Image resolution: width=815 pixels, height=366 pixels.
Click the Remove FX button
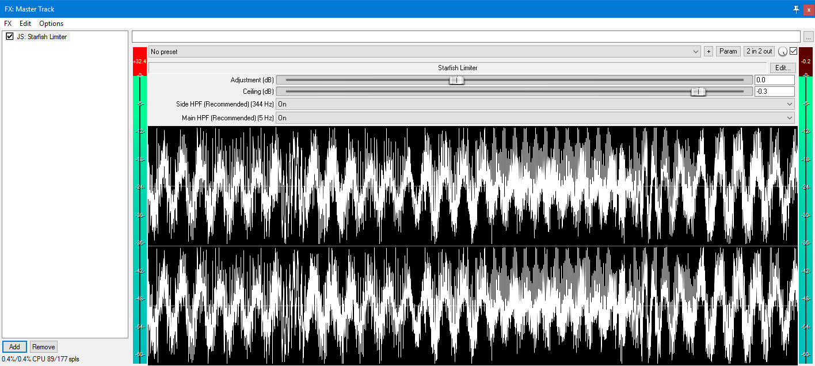click(x=44, y=346)
